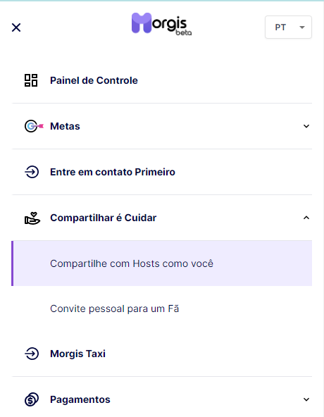324x417 pixels.
Task: Collapse the Compartilhar é Cuidar section chevron
Action: click(306, 218)
